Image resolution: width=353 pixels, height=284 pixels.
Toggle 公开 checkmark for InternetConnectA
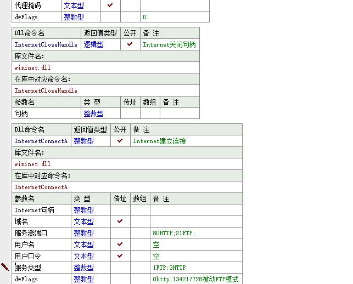click(x=120, y=141)
